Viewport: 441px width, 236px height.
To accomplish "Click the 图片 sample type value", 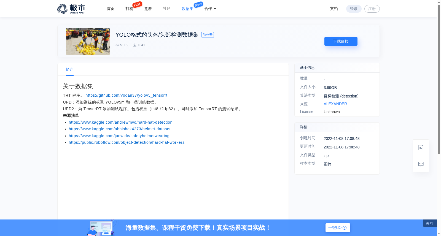I will pos(327,164).
